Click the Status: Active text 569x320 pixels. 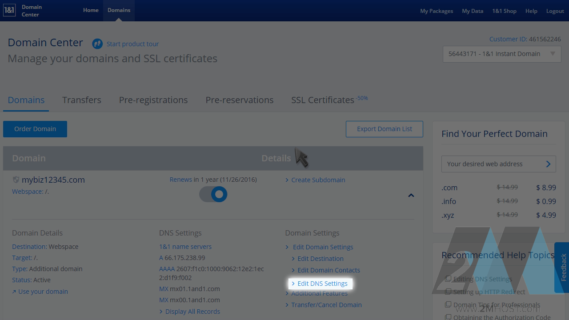coord(32,280)
